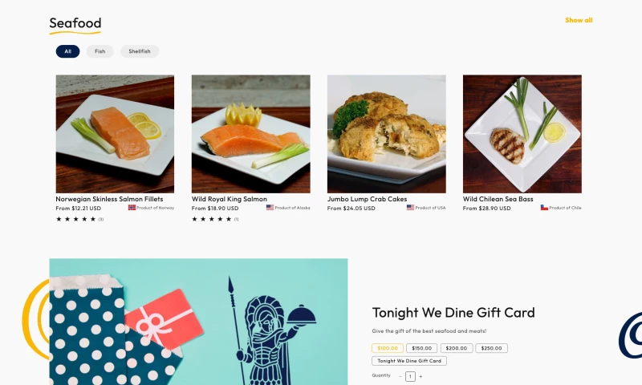Viewport: 642px width, 385px height.
Task: Open the Wild Chilean Sea Bass title link
Action: point(498,199)
